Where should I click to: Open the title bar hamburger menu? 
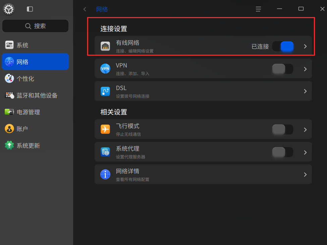point(258,9)
